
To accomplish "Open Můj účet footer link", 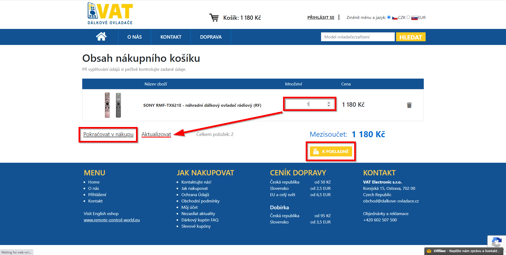I will tap(189, 207).
